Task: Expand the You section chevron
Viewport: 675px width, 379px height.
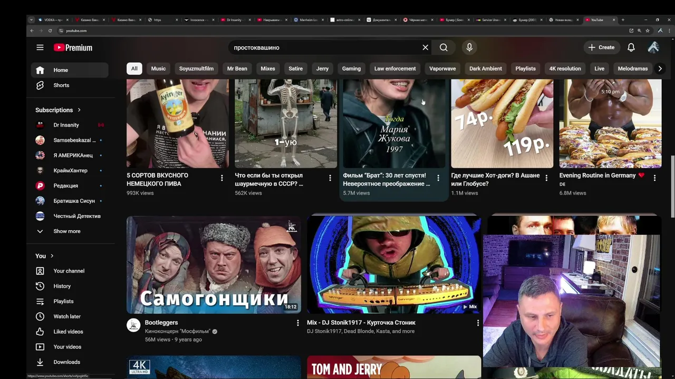Action: (x=52, y=256)
